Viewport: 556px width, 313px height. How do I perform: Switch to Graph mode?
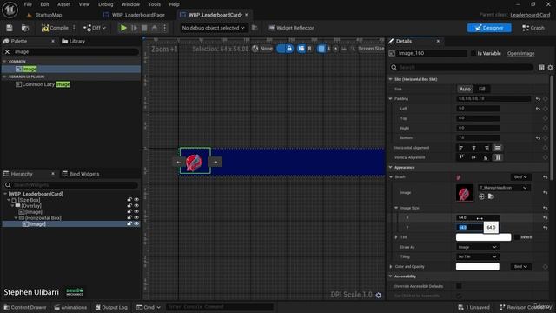(533, 28)
